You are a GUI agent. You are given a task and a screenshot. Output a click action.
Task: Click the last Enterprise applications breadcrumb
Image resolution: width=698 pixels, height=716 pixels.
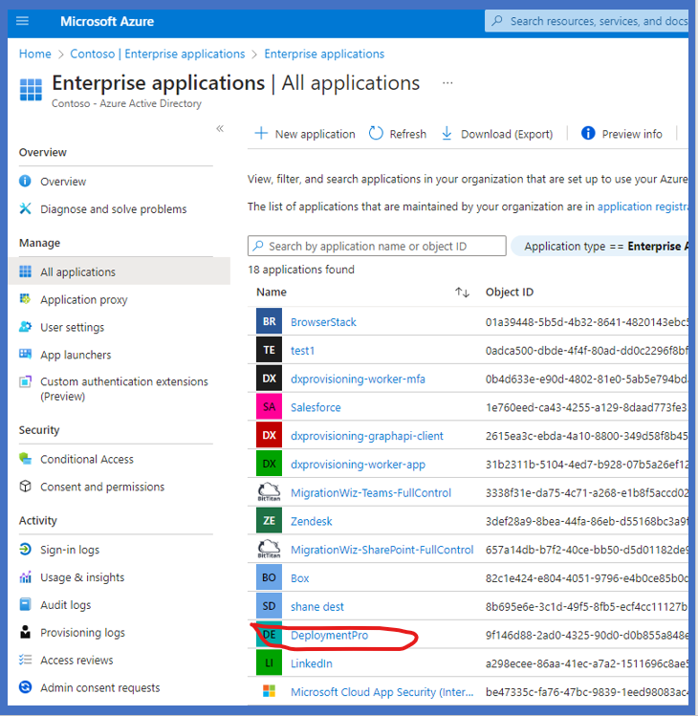(324, 54)
